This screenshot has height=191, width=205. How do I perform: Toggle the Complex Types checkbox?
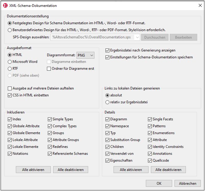50,126
